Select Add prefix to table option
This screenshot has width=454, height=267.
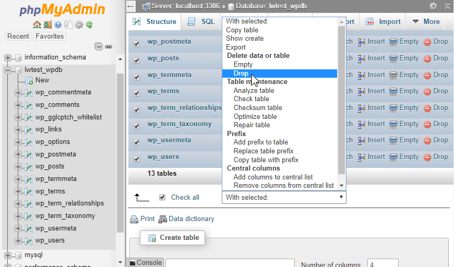pos(280,142)
